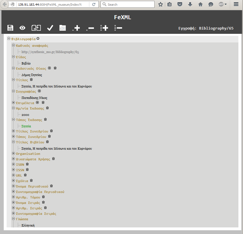This screenshot has width=243, height=234.
Task: Click the list-plus expand all icon
Action: coord(104,28)
